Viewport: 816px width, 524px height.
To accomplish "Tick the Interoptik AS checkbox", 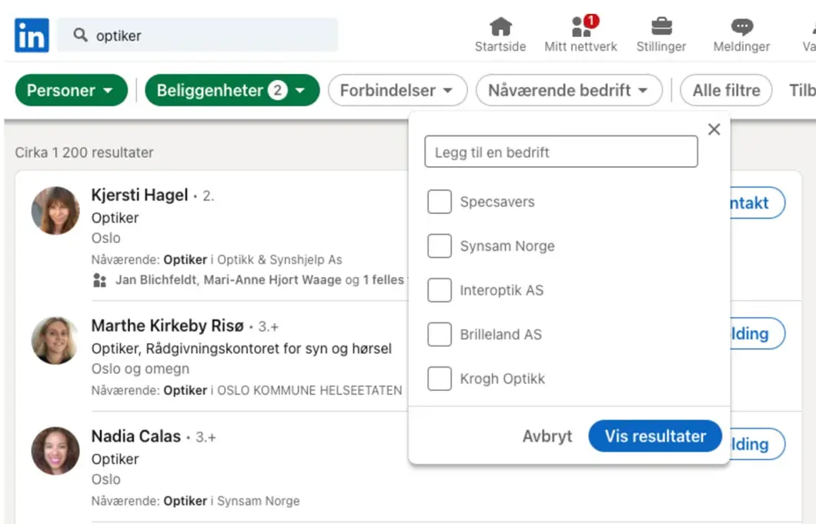I will 440,290.
